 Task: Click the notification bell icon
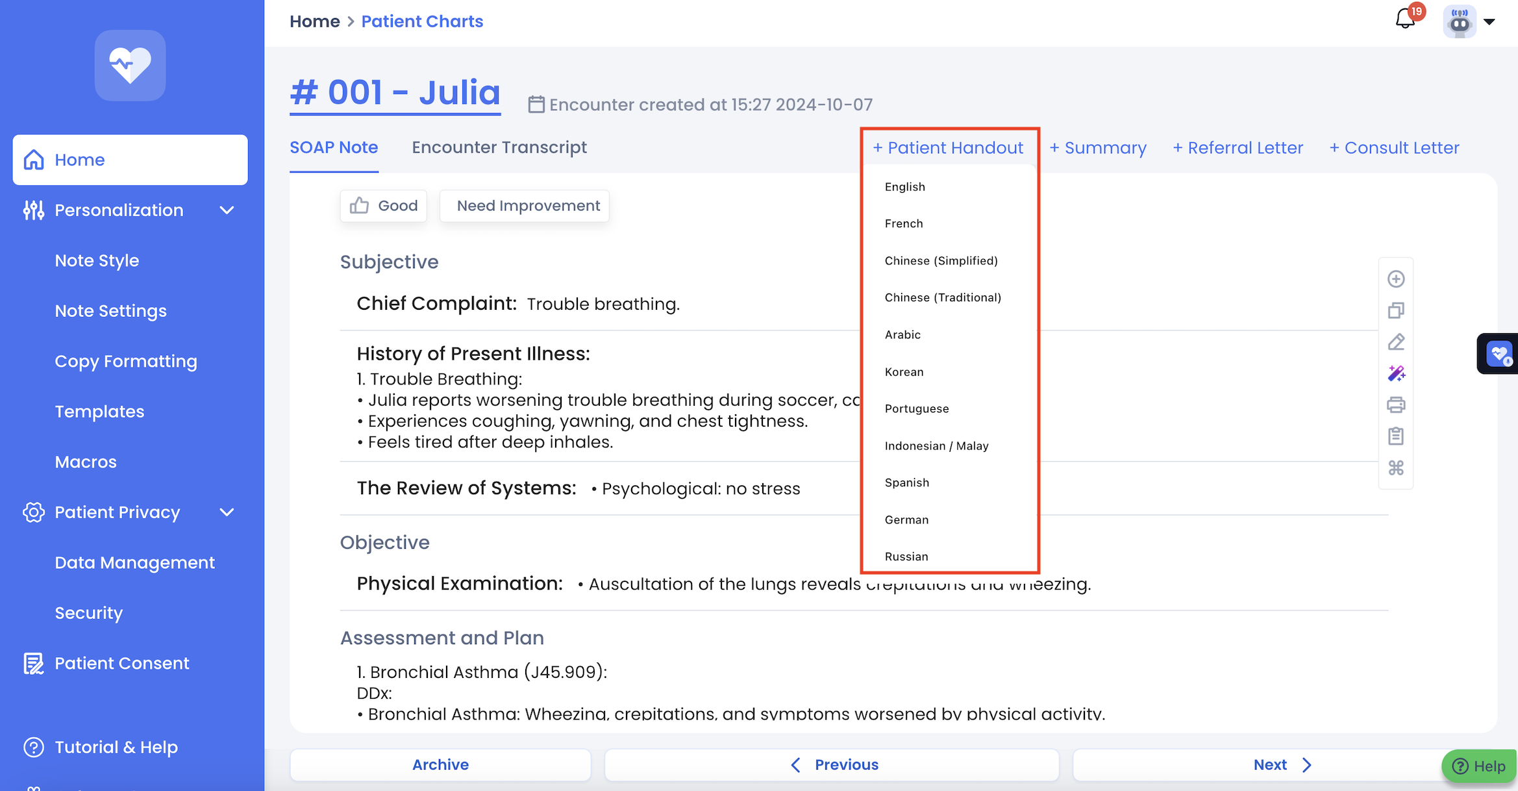(1406, 19)
